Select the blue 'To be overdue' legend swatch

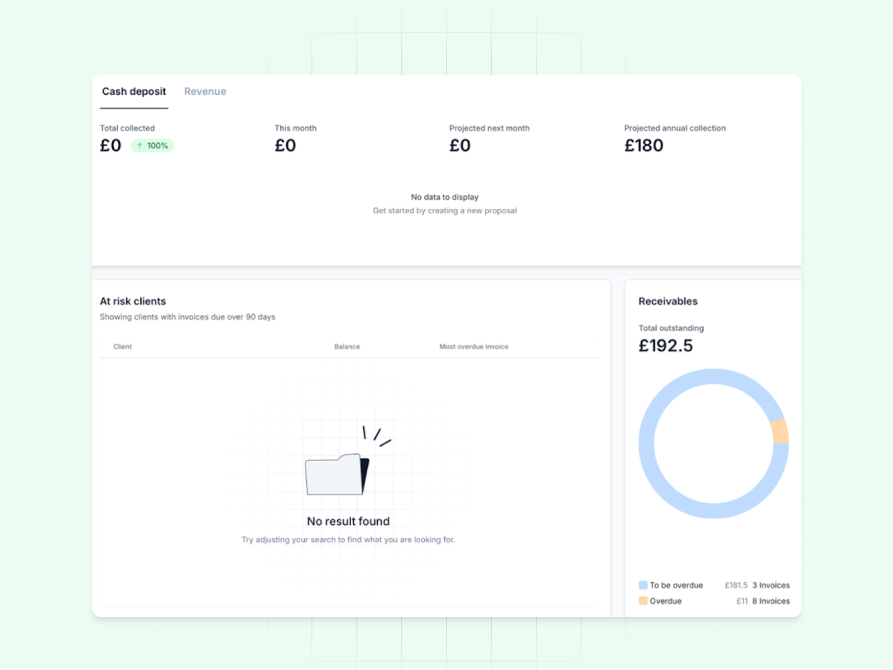642,585
